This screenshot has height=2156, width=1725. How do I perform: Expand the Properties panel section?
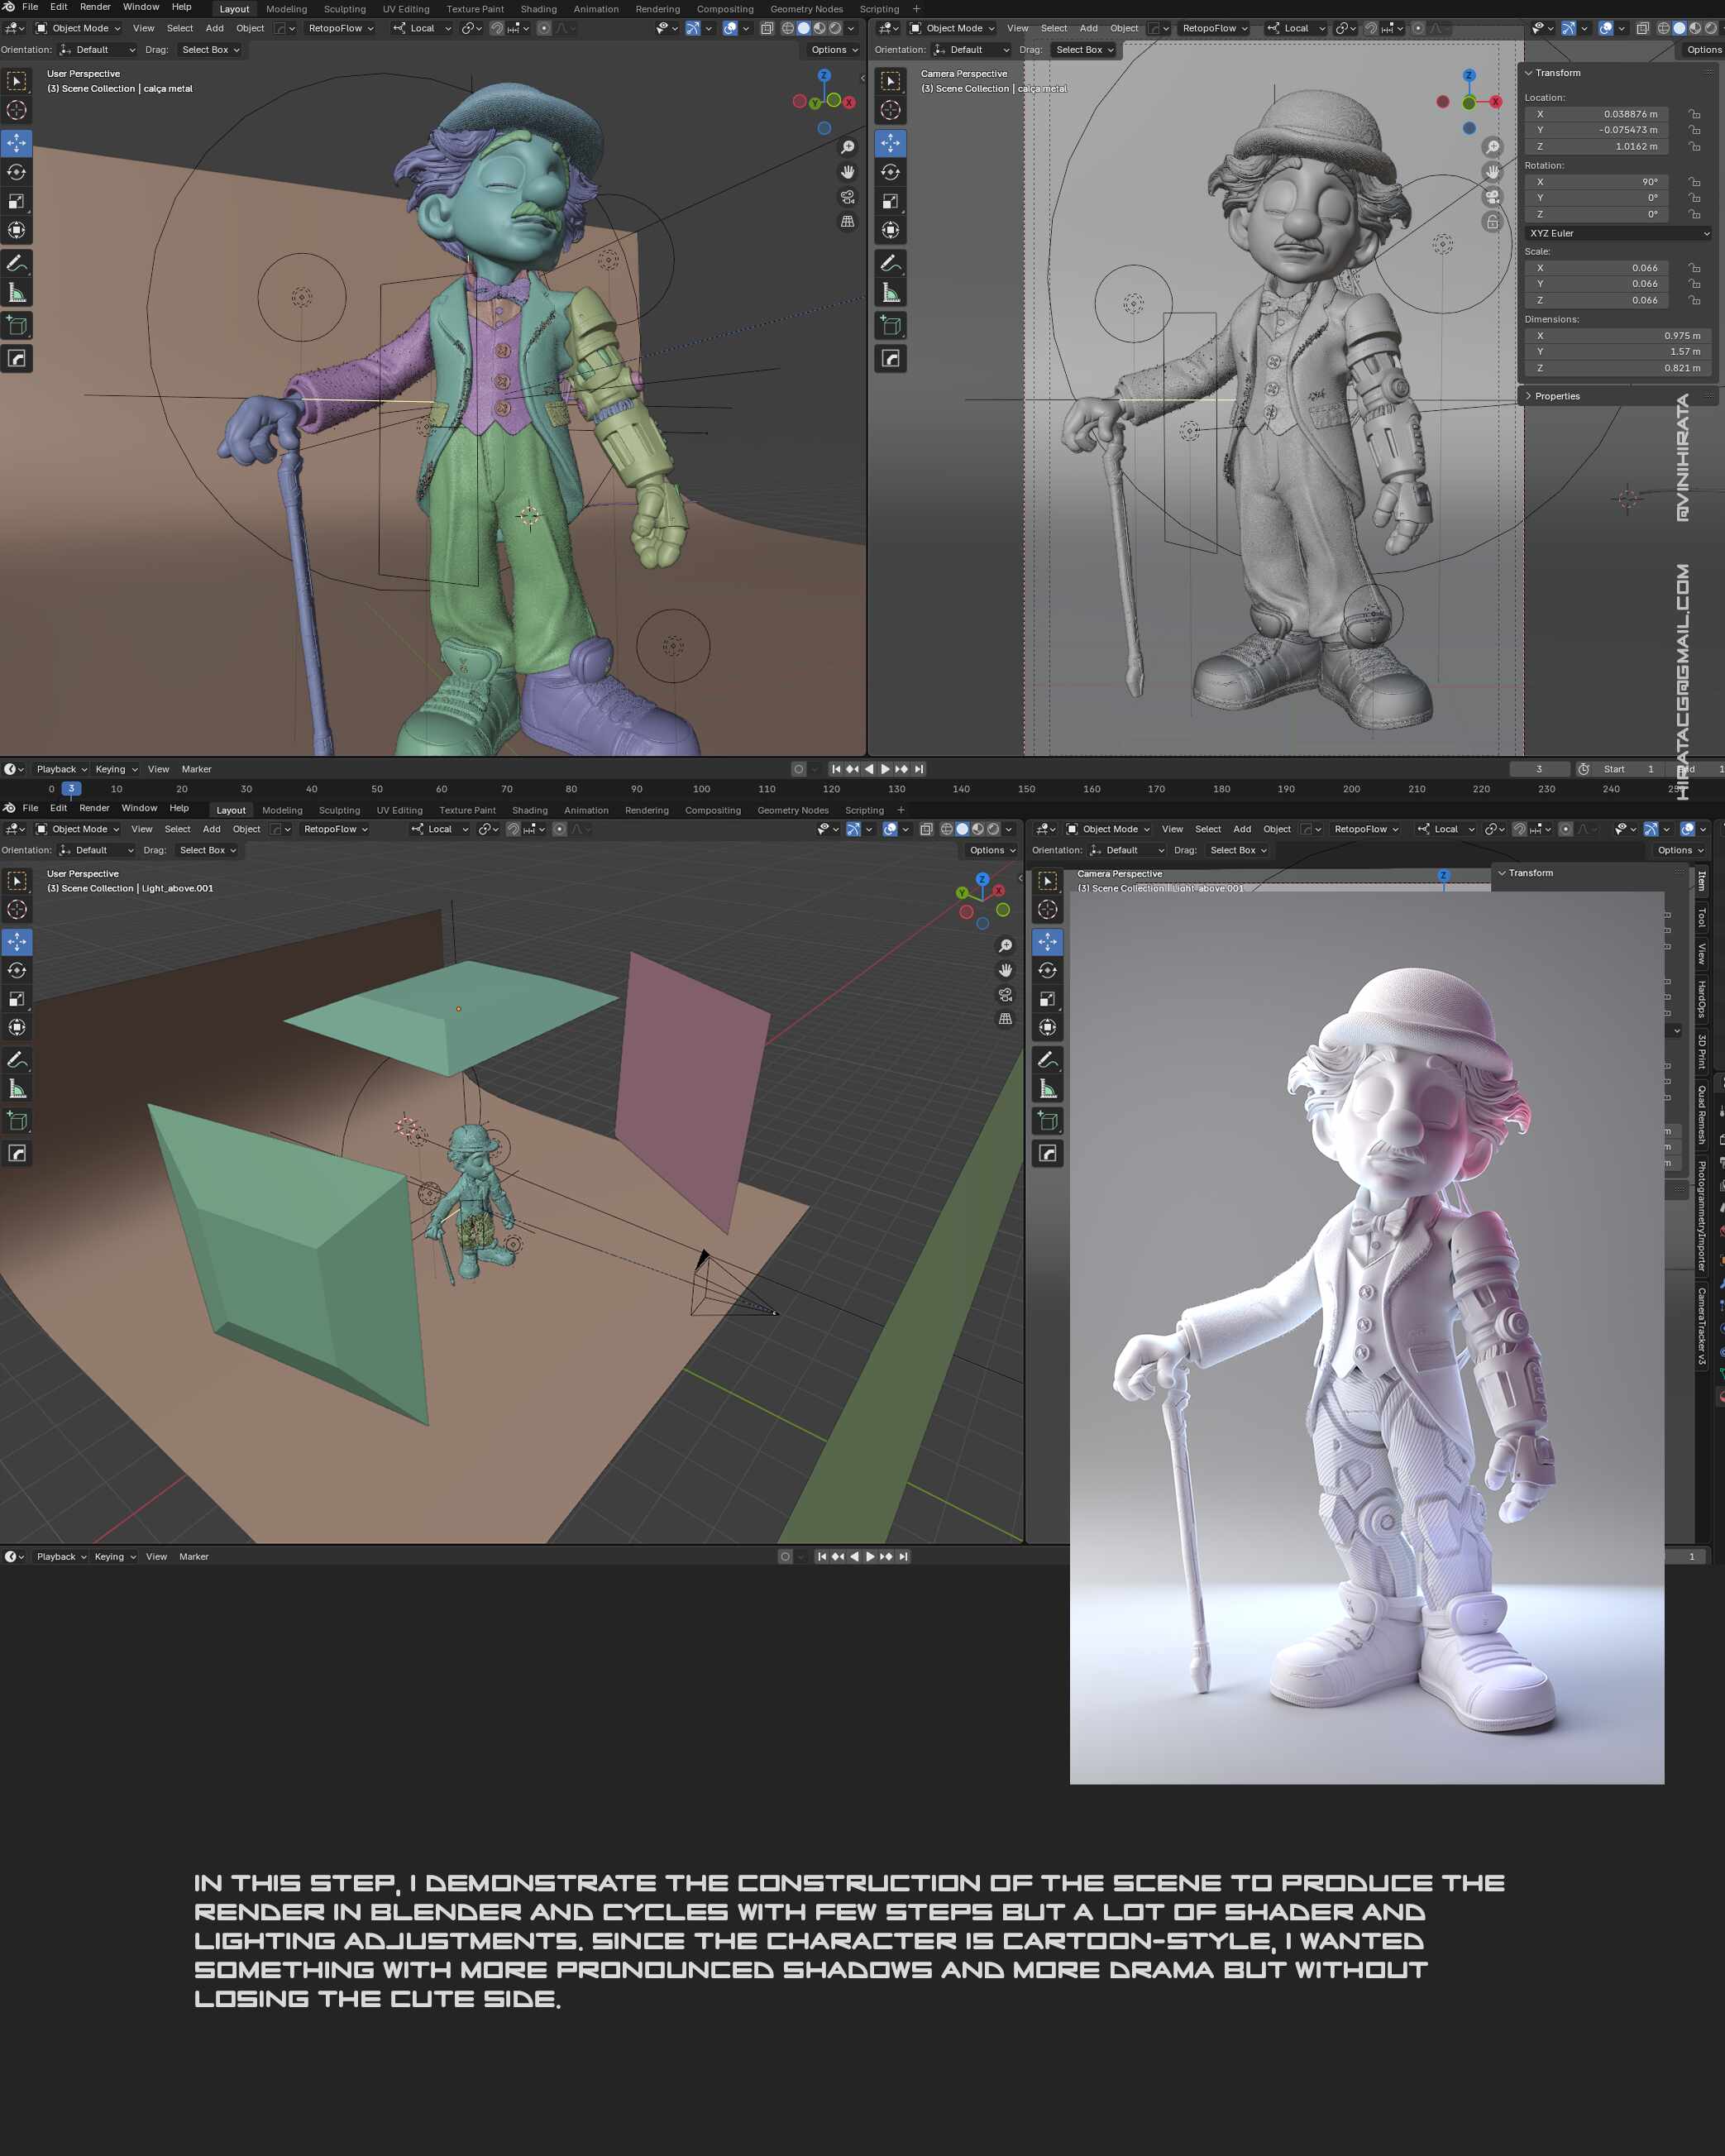pyautogui.click(x=1557, y=396)
